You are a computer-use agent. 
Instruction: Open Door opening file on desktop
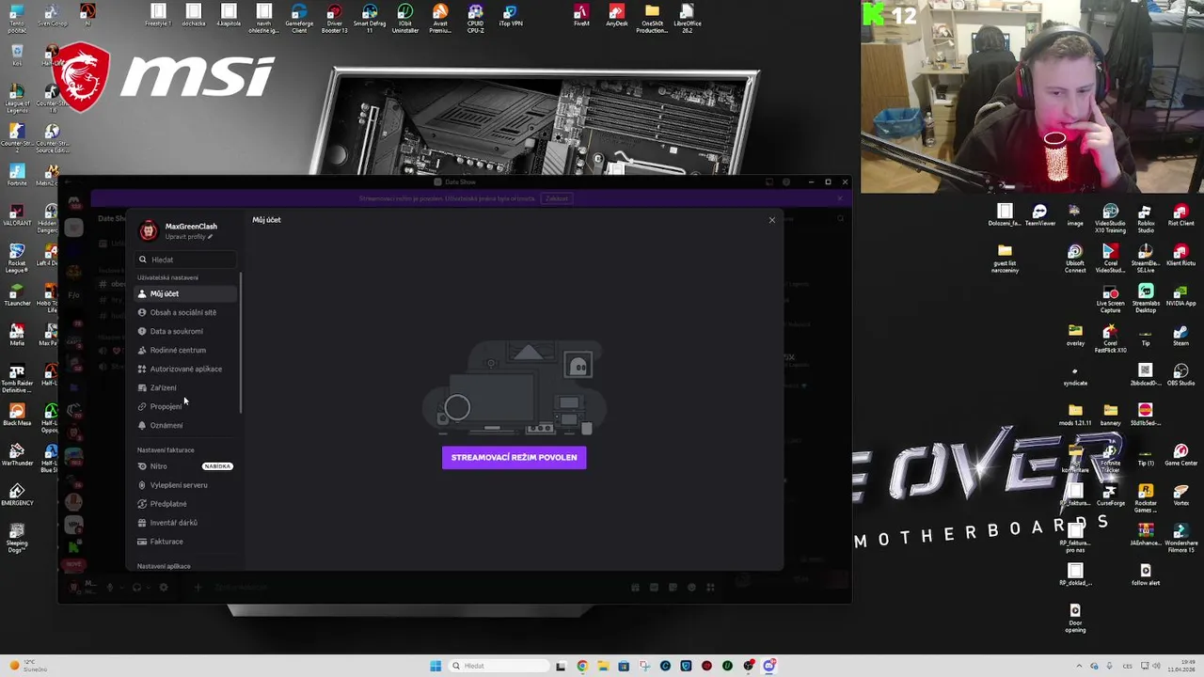1075,619
